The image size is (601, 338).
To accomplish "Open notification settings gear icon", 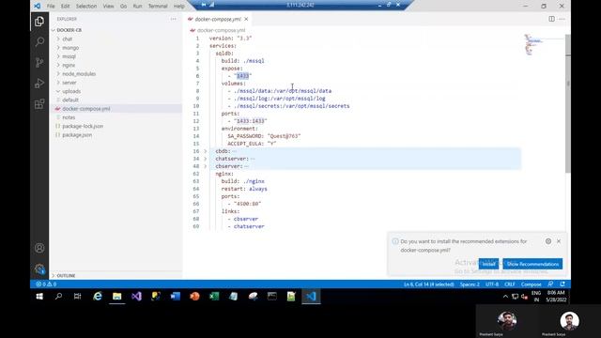I will 548,241.
